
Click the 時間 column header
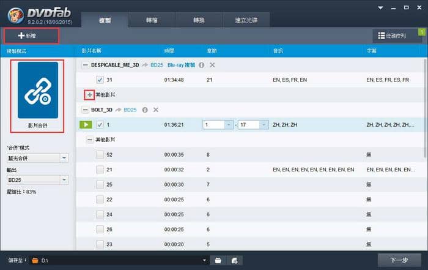(169, 51)
